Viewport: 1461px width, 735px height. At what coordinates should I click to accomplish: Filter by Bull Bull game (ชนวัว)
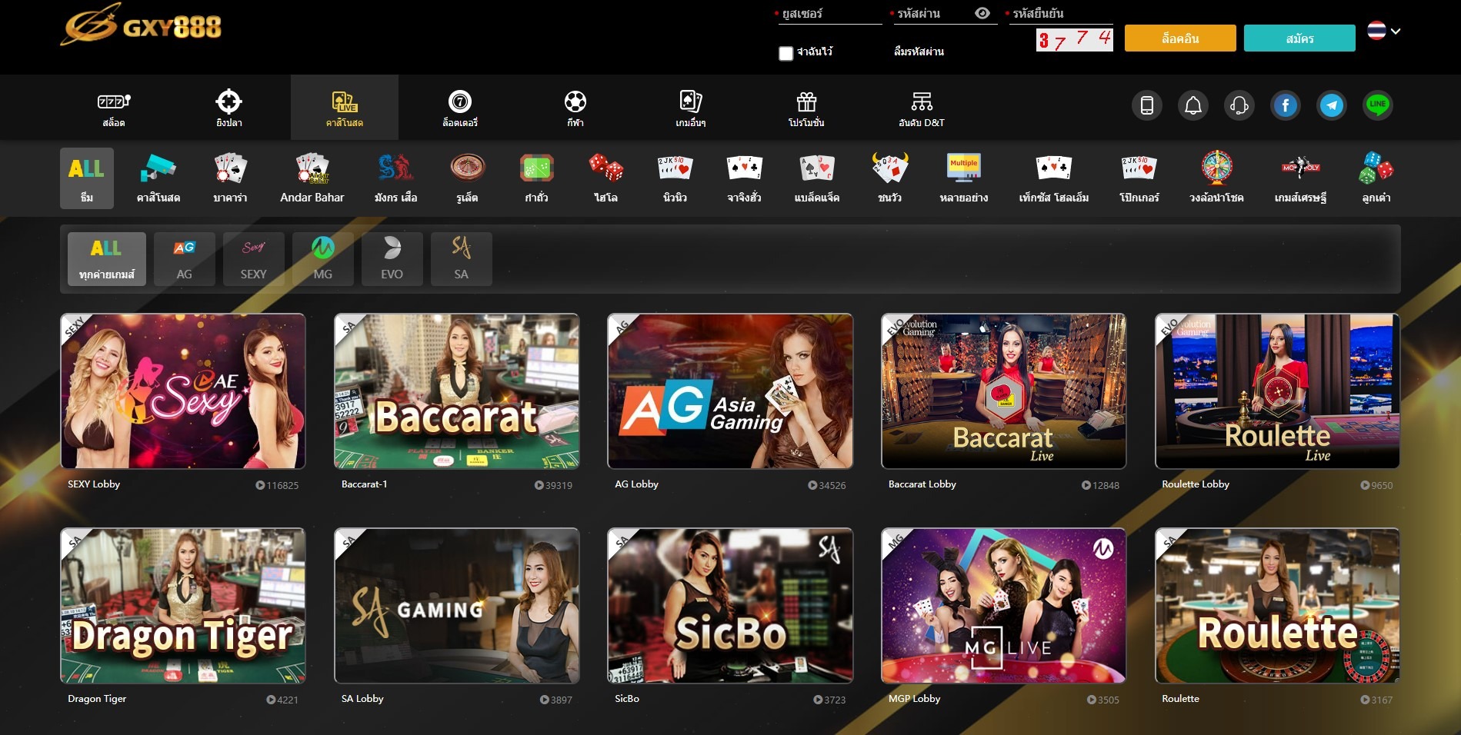890,178
